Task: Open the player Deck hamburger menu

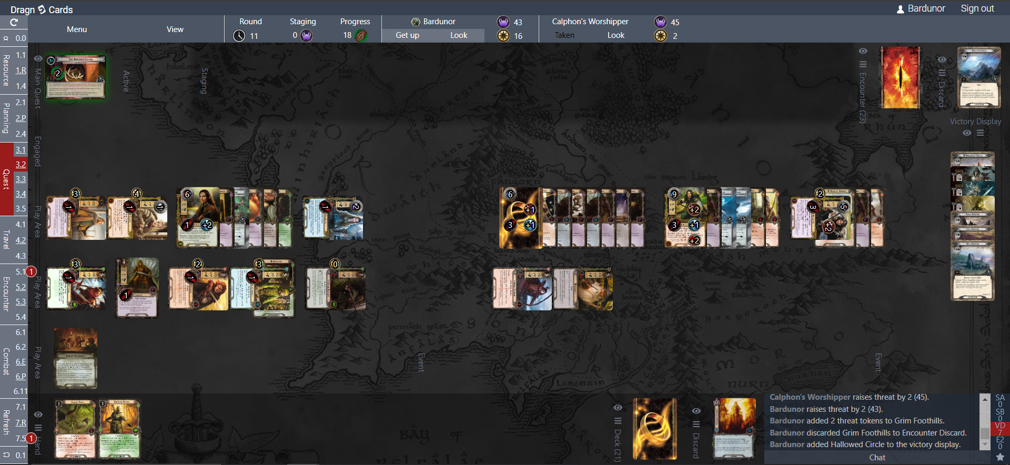Action: point(618,421)
